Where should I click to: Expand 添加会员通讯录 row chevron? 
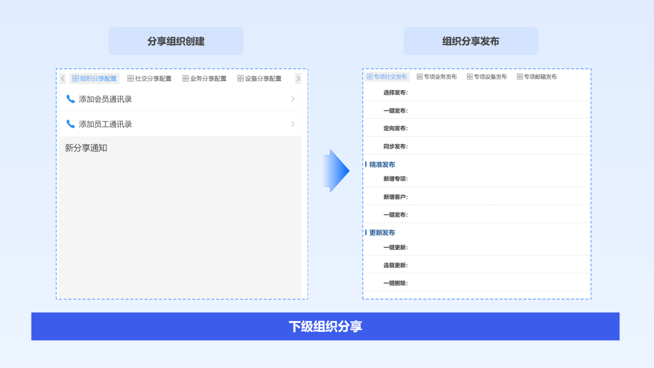[293, 99]
